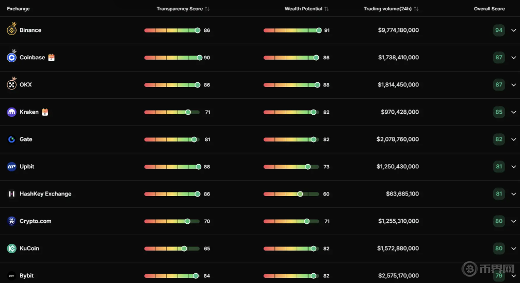Expand the KuCoin row details
This screenshot has height=283, width=520.
tap(514, 249)
